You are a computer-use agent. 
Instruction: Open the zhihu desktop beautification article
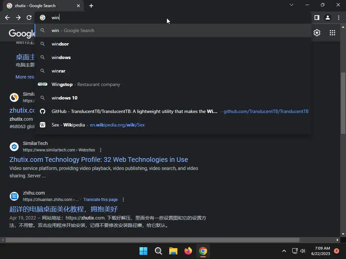[x=64, y=209]
